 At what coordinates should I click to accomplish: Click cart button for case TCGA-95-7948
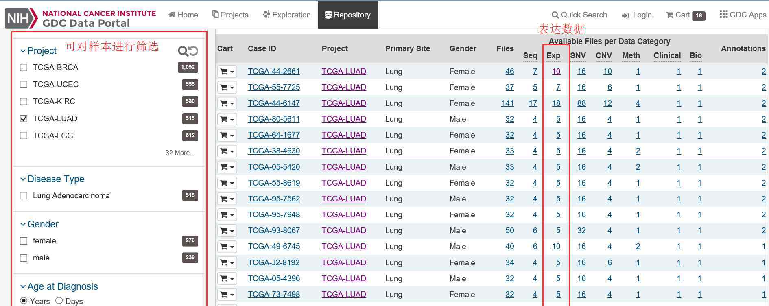(227, 215)
